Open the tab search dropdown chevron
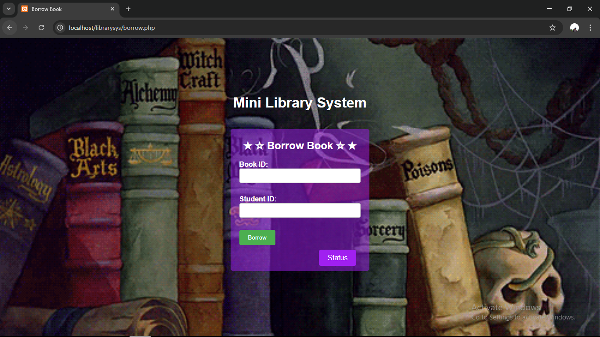The height and width of the screenshot is (337, 600). tap(8, 9)
